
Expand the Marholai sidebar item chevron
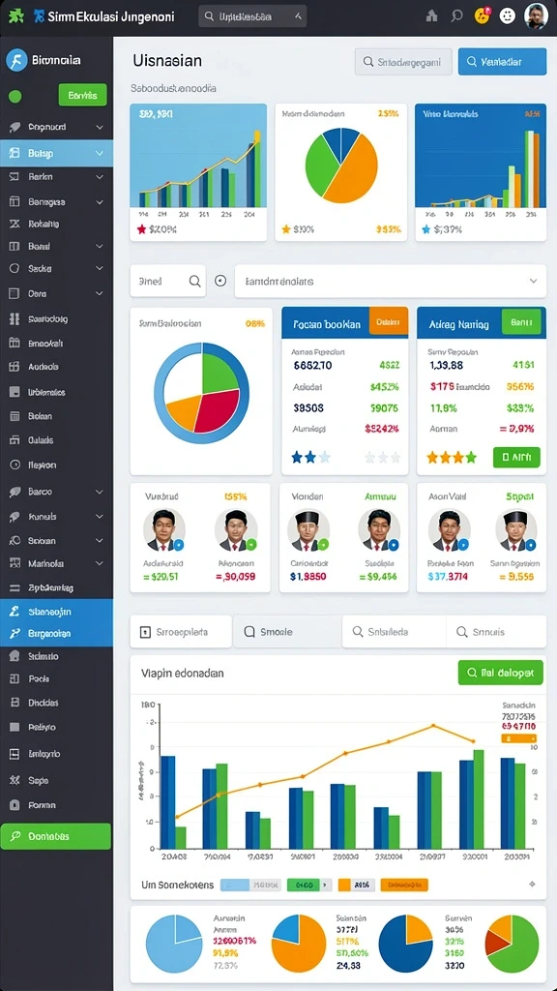(100, 563)
